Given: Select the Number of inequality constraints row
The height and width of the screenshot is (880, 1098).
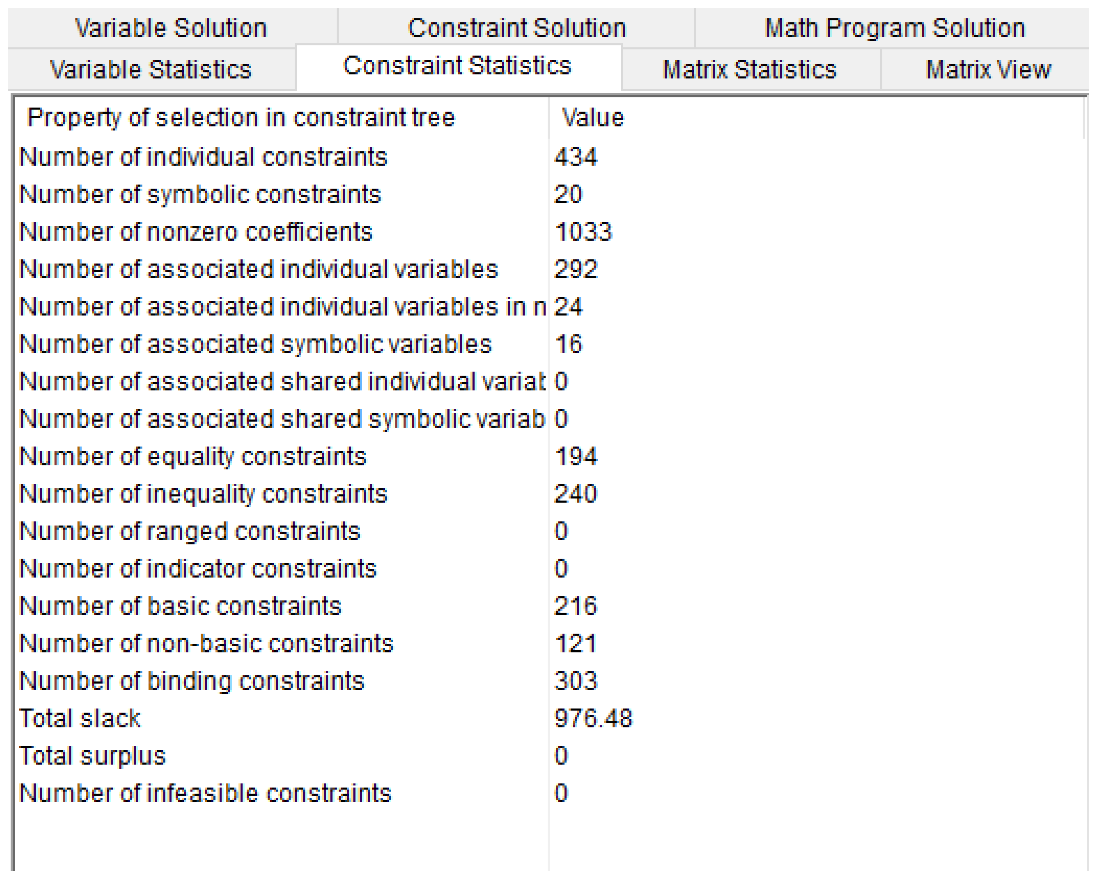Looking at the screenshot, I should (203, 494).
